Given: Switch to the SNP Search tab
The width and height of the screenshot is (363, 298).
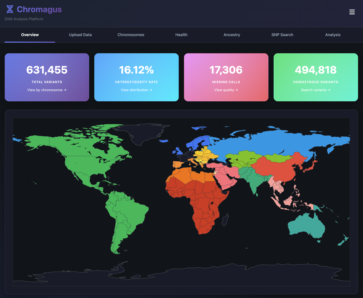Looking at the screenshot, I should coord(282,35).
